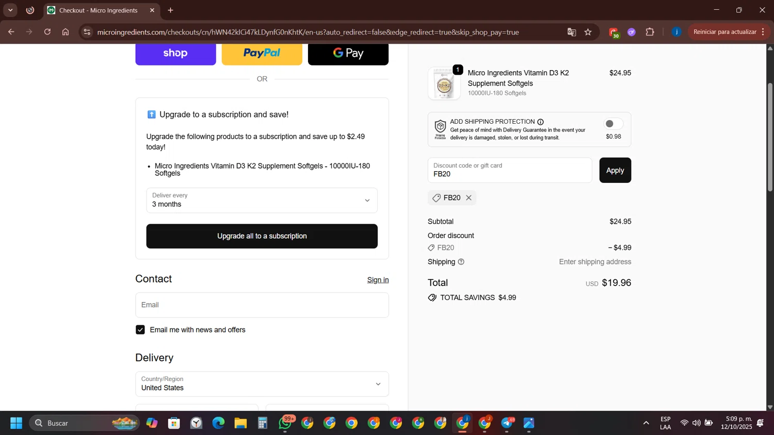Viewport: 774px width, 435px height.
Task: Open WhatsApp from taskbar
Action: 285,423
